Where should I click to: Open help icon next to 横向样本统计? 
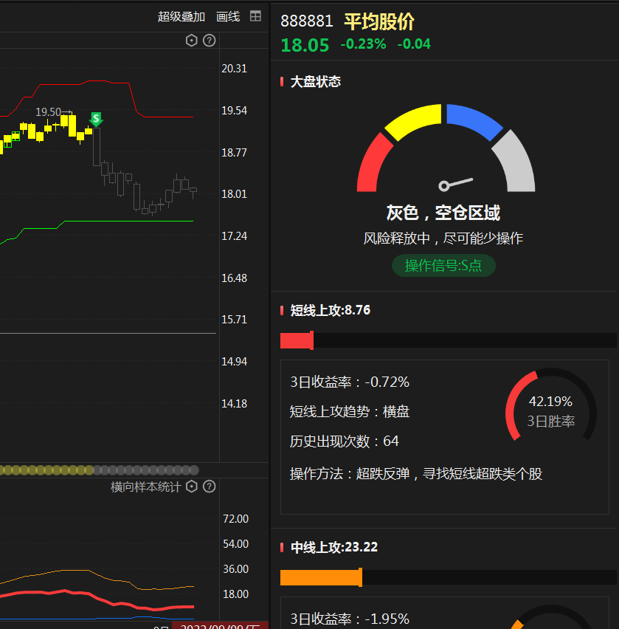tap(210, 487)
